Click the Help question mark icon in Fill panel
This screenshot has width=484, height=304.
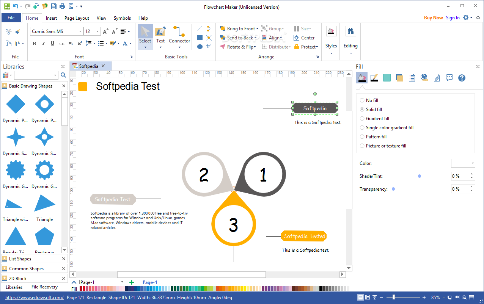pyautogui.click(x=462, y=78)
